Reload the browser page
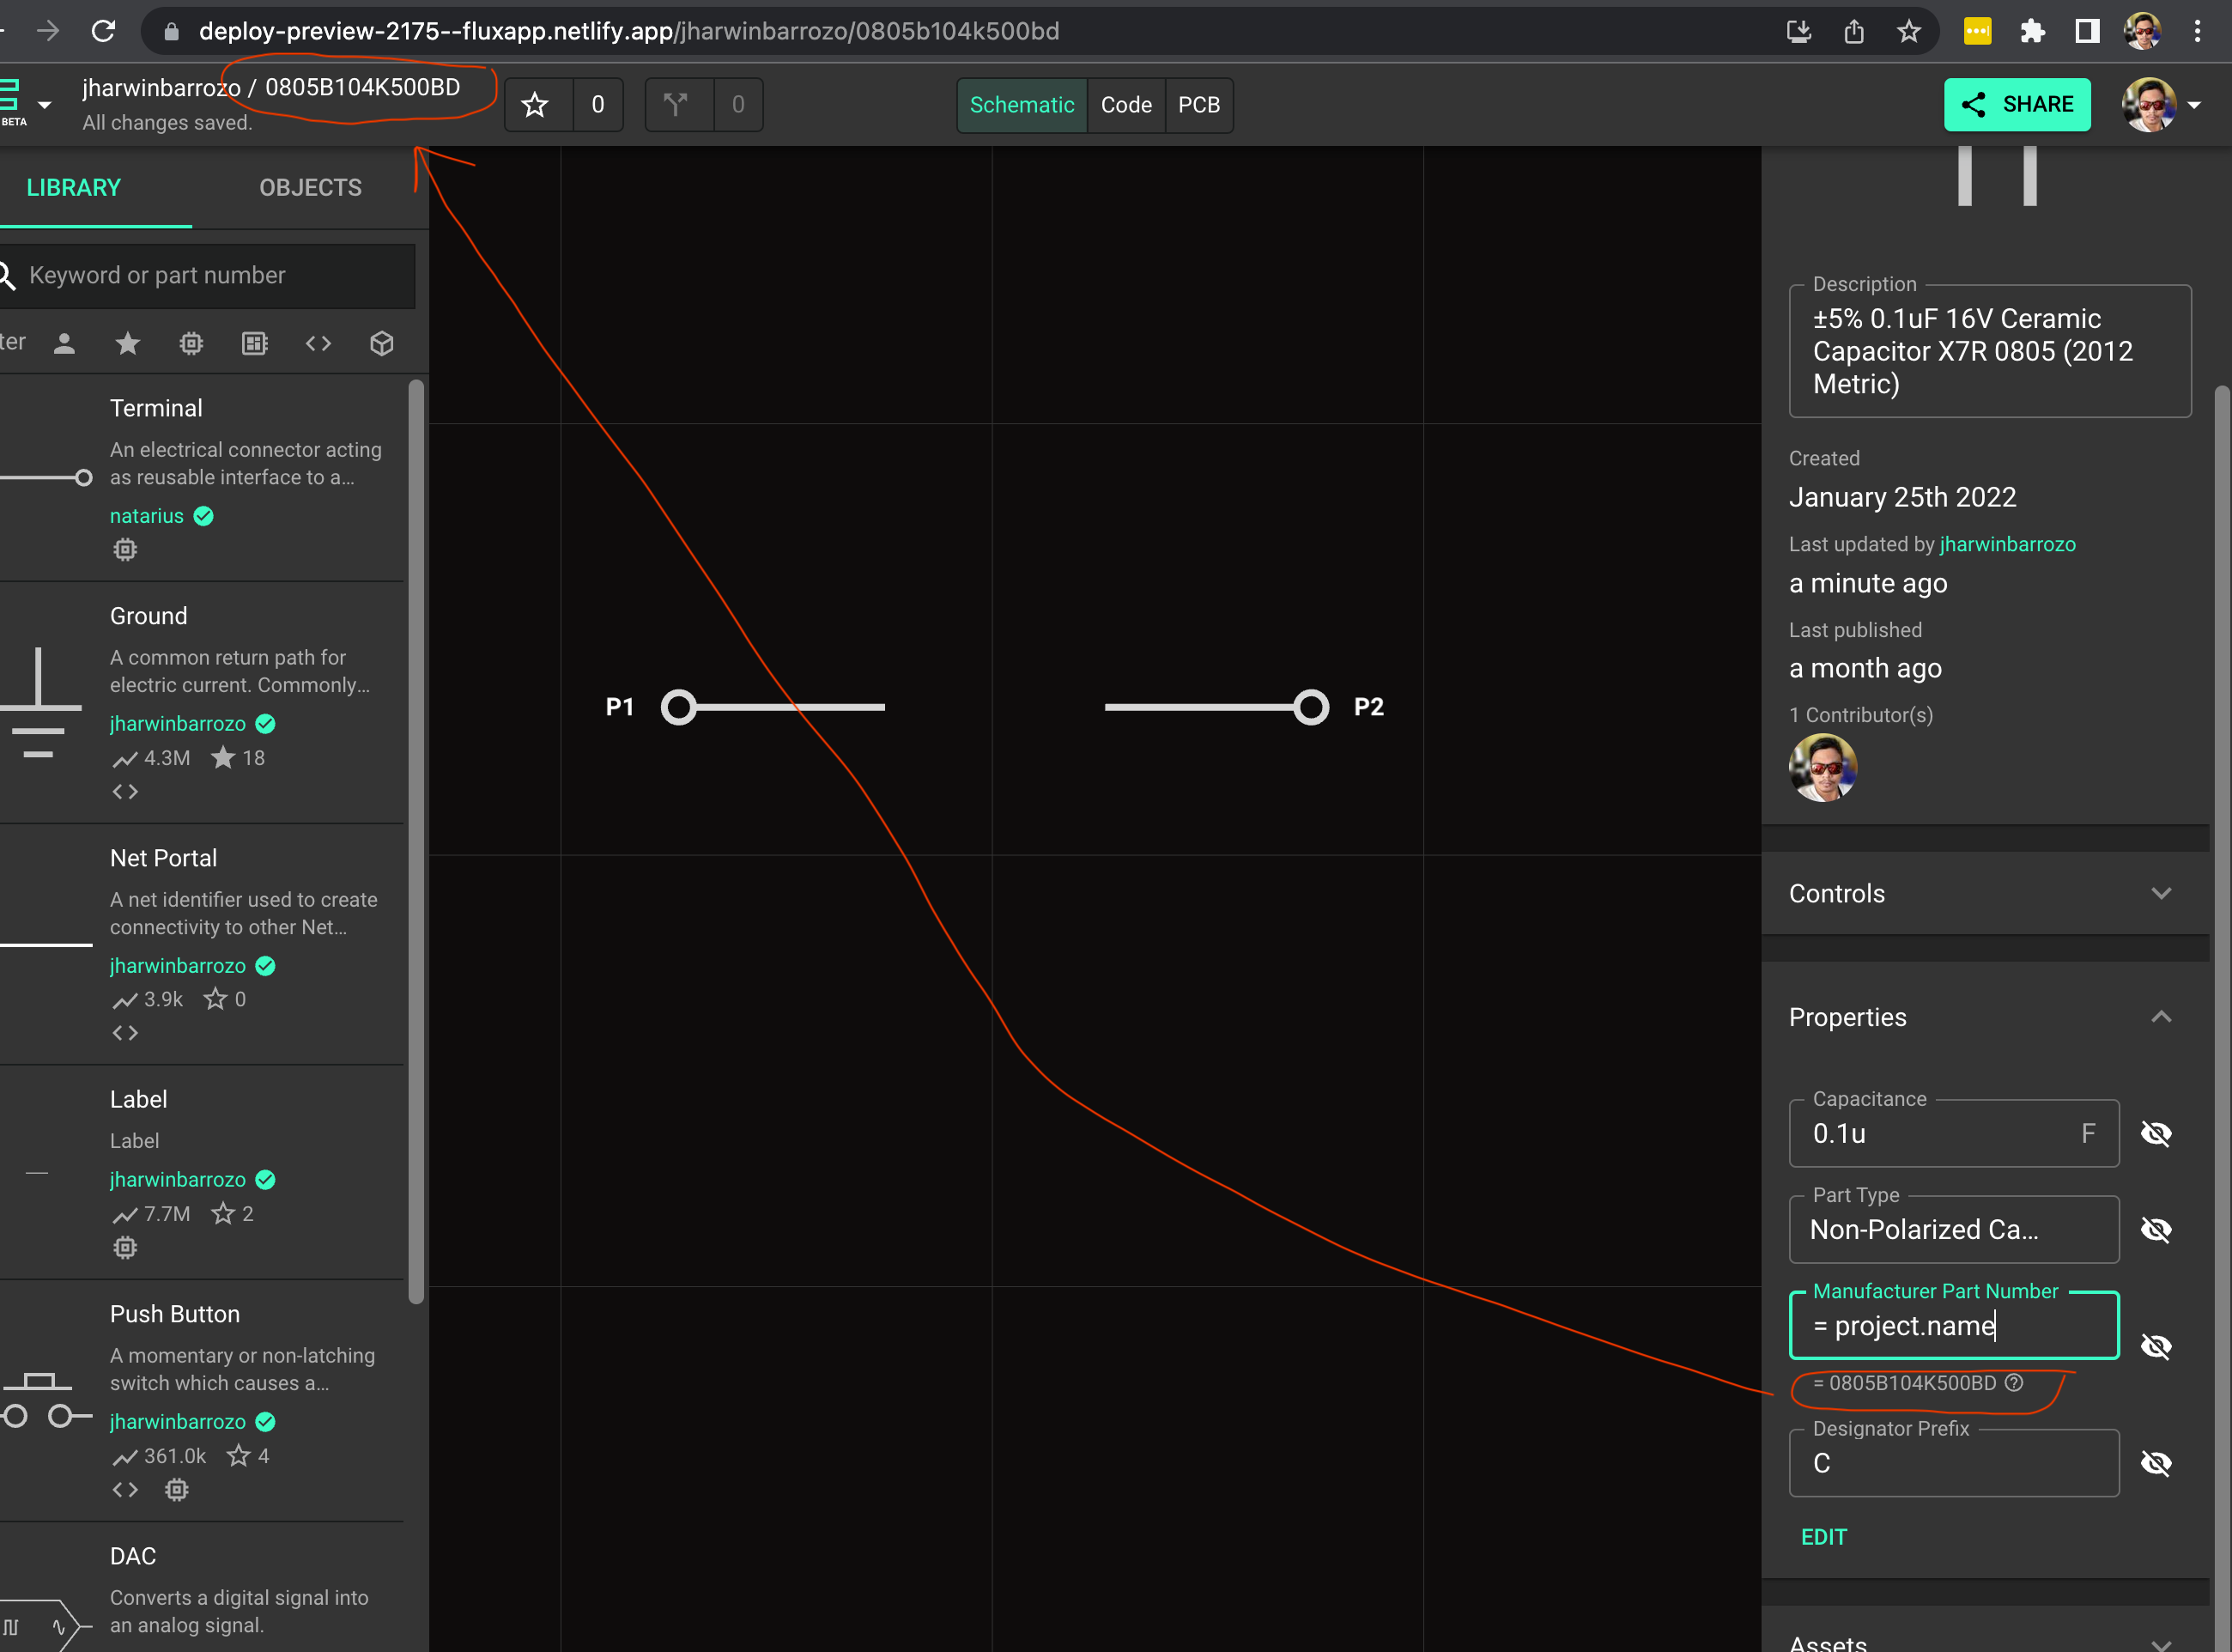This screenshot has width=2232, height=1652. click(103, 31)
